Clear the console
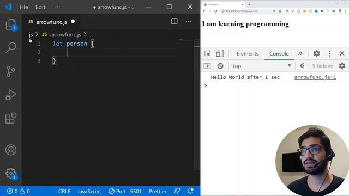This screenshot has width=349, height=196. coord(220,66)
